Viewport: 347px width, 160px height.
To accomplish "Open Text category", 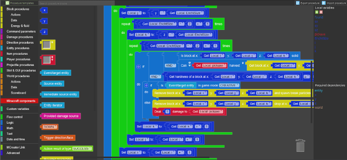I will (9, 133).
